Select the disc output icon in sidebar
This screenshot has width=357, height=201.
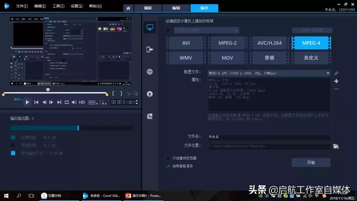click(149, 94)
